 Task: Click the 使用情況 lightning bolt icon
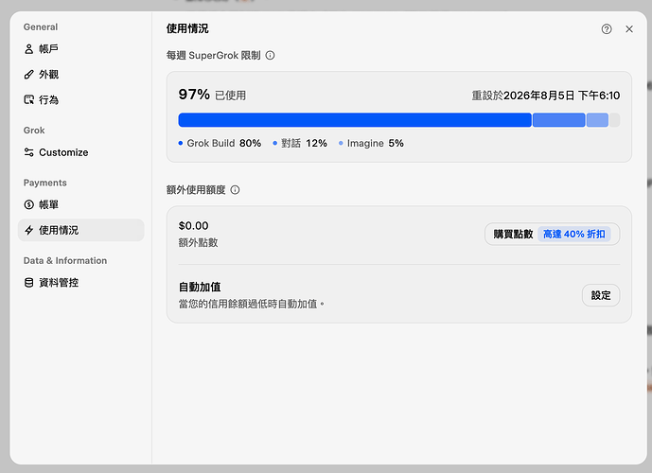(28, 230)
